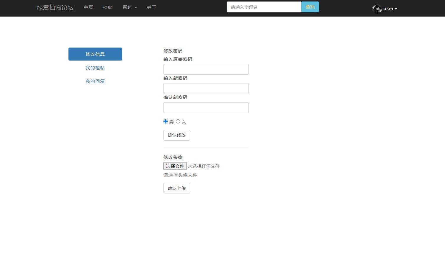This screenshot has width=445, height=254.
Task: Click 选择文件 to choose an avatar file
Action: 175,166
